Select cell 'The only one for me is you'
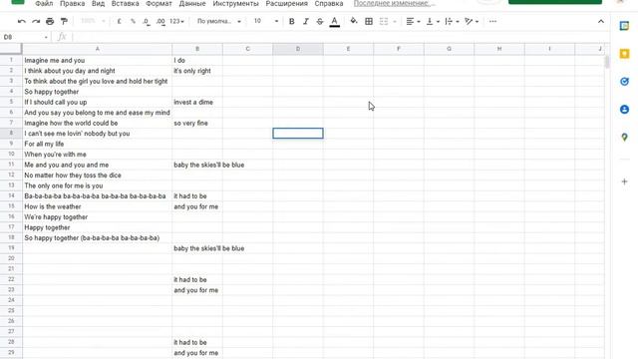Screen dimensions: 638x359 [x=98, y=185]
